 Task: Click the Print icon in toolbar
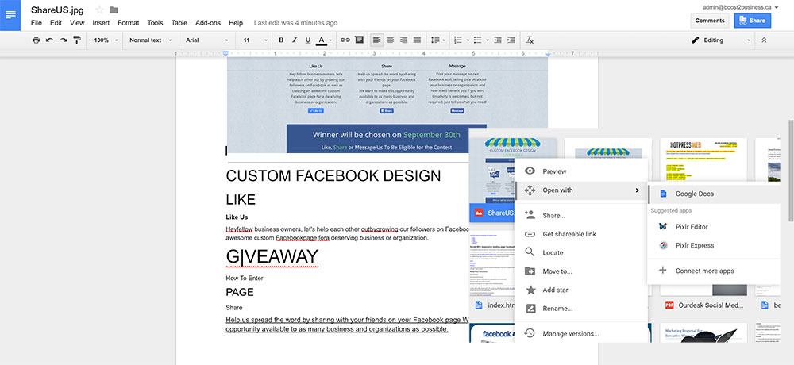pos(36,40)
